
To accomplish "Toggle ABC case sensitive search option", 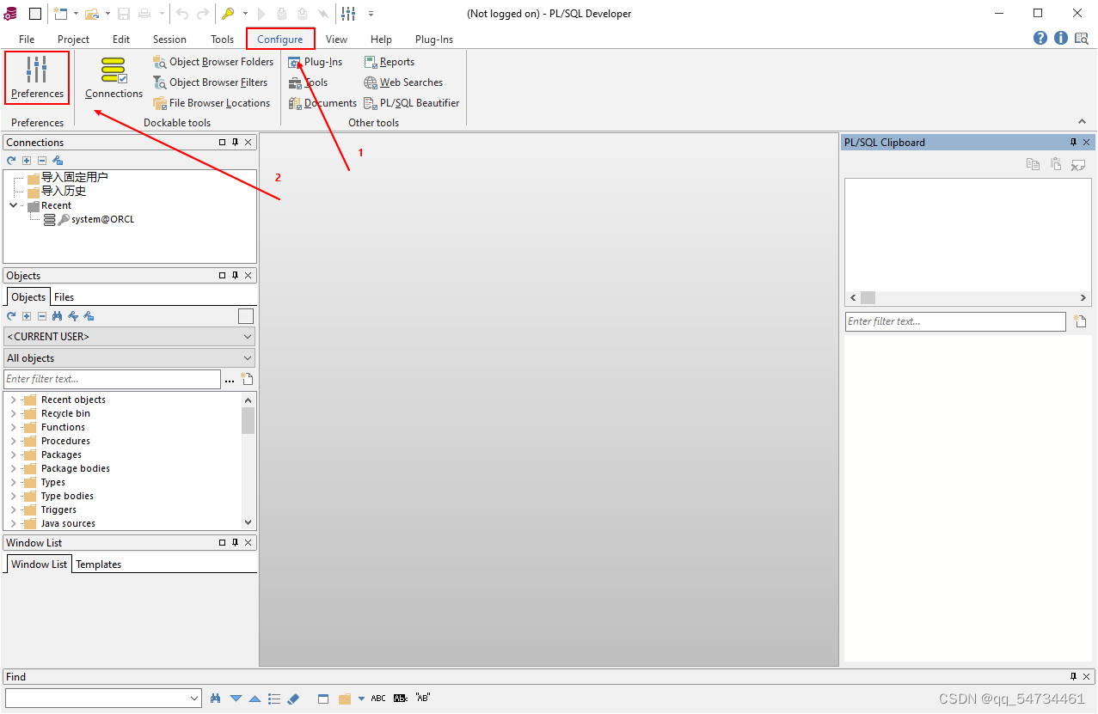I will click(x=378, y=699).
